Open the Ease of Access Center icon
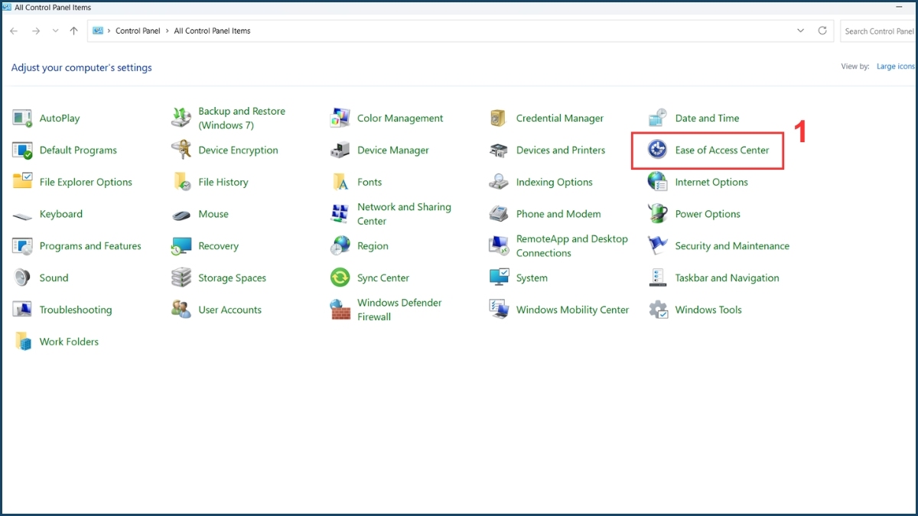Screen dimensions: 918x516 (657, 150)
